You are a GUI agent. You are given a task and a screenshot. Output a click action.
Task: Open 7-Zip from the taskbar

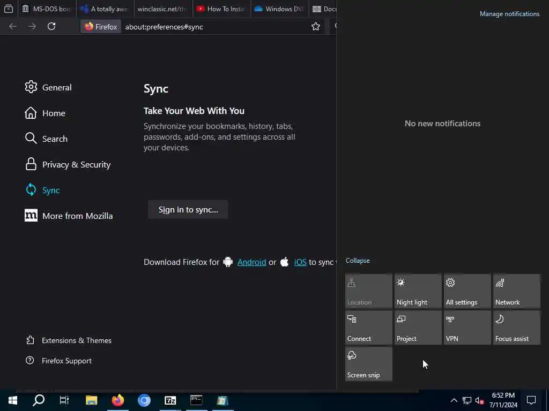coord(170,400)
